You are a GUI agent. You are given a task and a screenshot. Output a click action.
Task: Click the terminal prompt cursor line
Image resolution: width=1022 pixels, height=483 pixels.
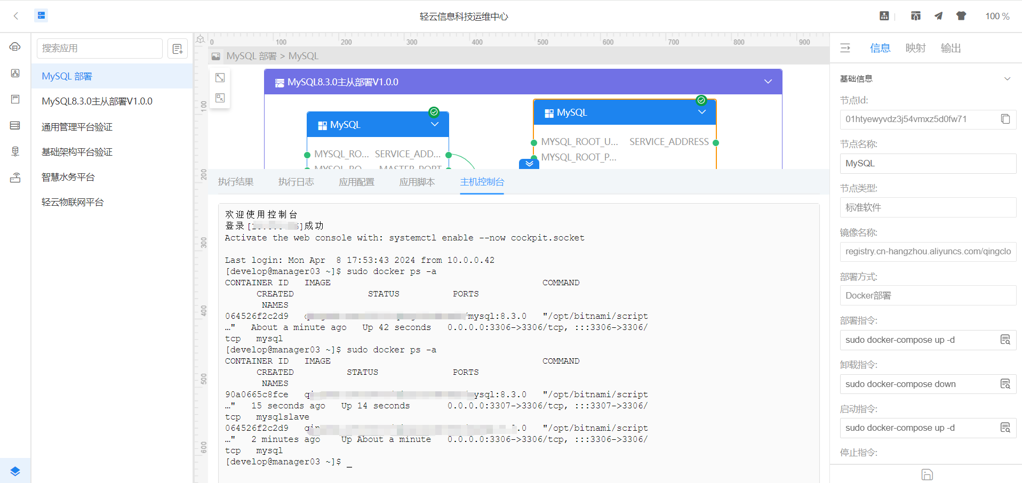289,462
